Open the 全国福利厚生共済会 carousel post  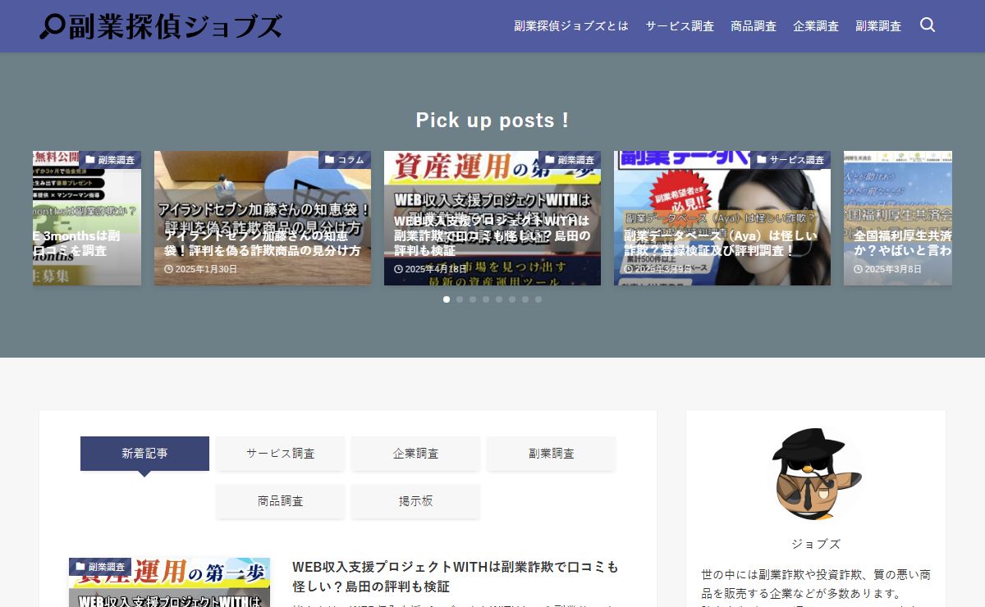click(x=898, y=218)
